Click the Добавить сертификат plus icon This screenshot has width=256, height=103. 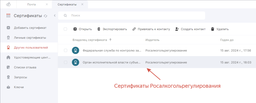click(x=8, y=28)
